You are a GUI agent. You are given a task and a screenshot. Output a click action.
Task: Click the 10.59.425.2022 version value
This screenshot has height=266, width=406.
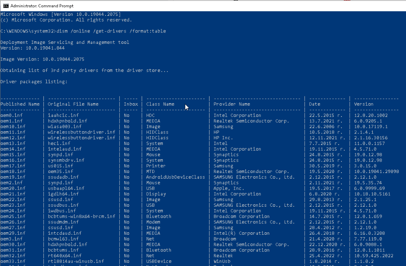374,255
